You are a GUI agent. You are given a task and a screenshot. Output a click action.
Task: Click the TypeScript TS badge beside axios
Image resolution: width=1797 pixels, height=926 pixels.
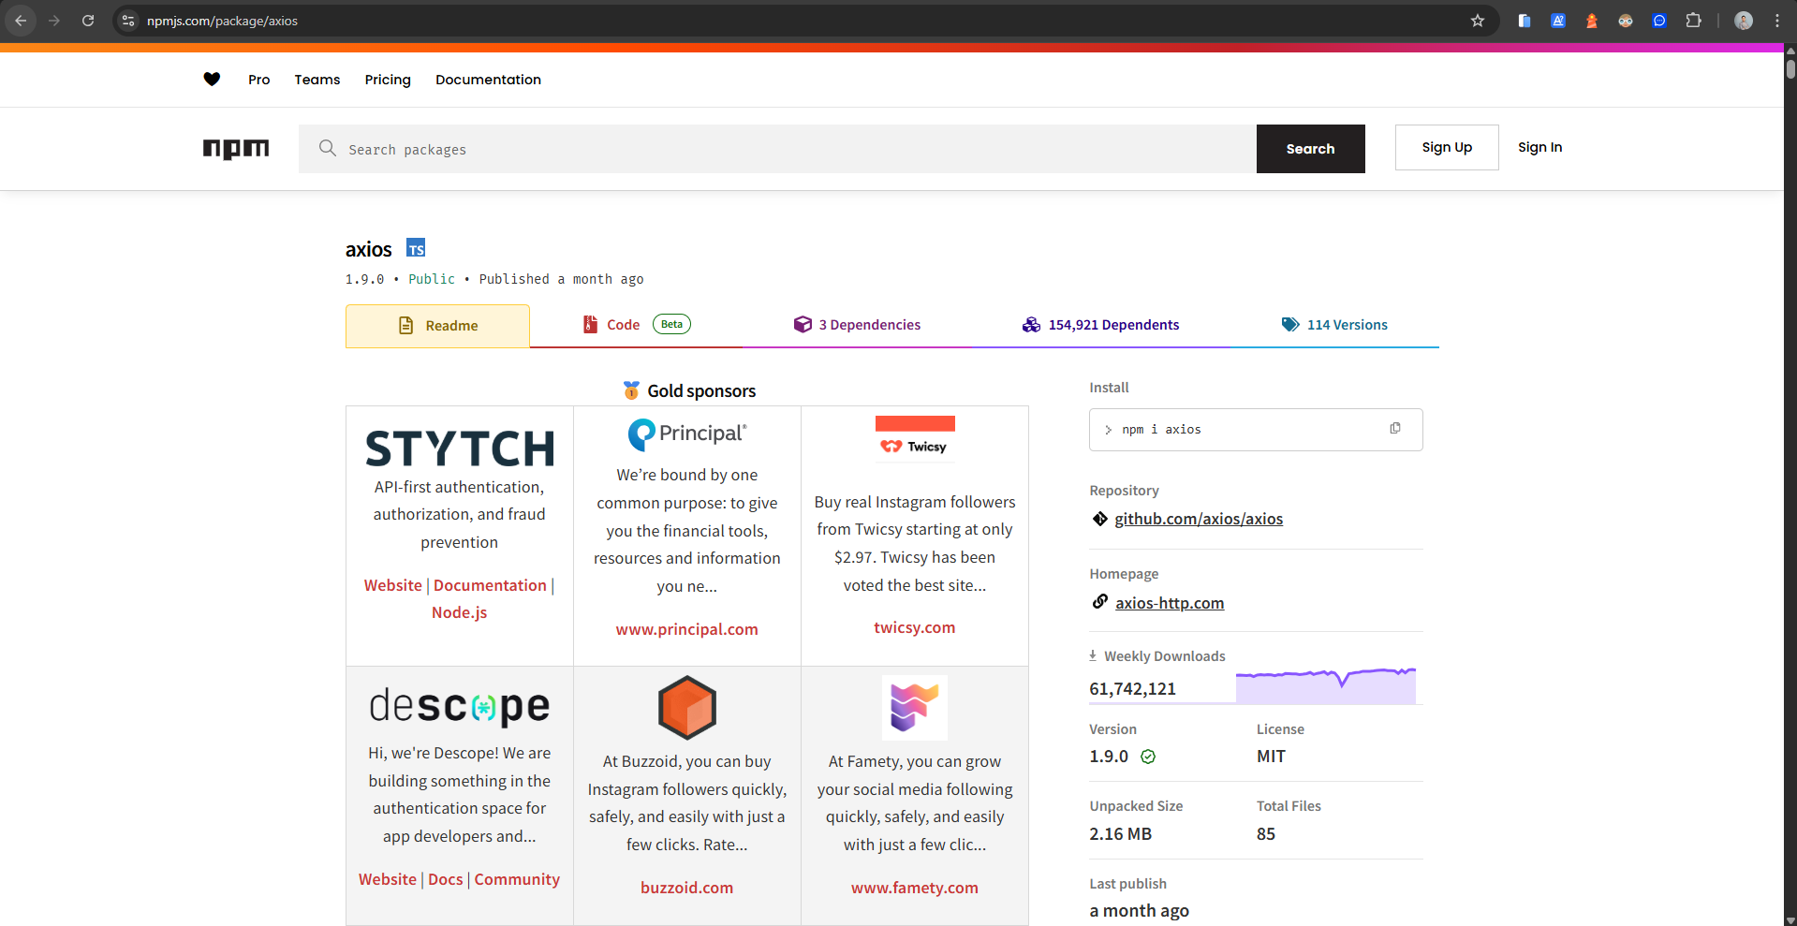(416, 248)
